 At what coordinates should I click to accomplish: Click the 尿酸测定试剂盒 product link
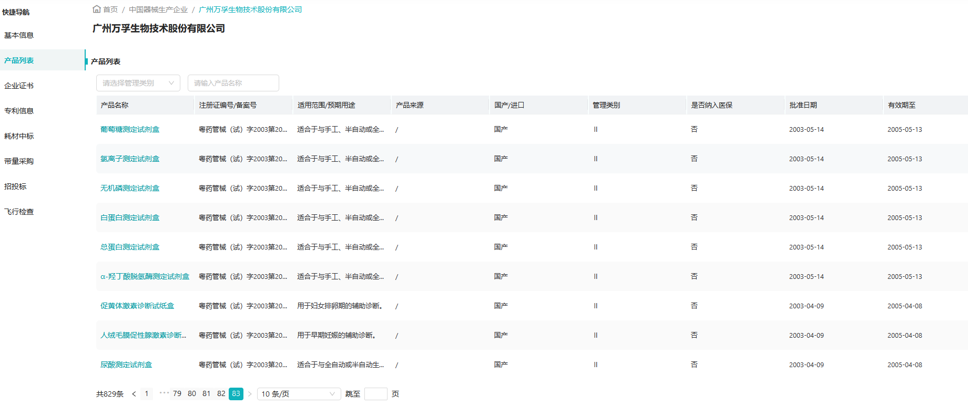click(x=126, y=365)
